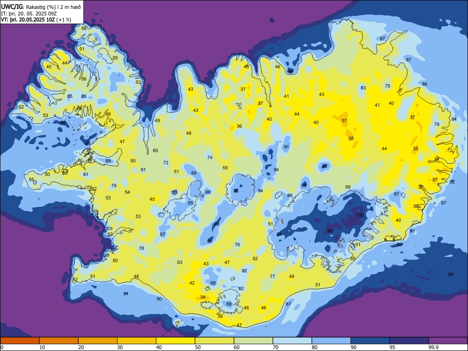Viewport: 468px width, 351px height.
Task: Click the 30–40 golden legend swatch
Action: coord(137,341)
